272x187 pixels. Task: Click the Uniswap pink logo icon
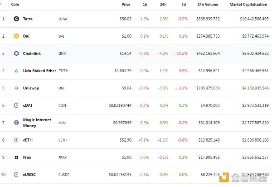[16, 88]
